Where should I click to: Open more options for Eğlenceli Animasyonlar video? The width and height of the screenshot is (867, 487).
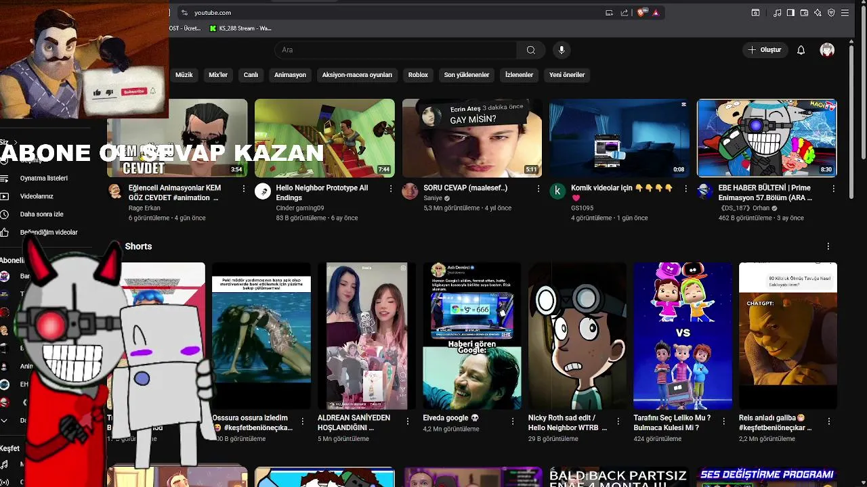pyautogui.click(x=244, y=189)
